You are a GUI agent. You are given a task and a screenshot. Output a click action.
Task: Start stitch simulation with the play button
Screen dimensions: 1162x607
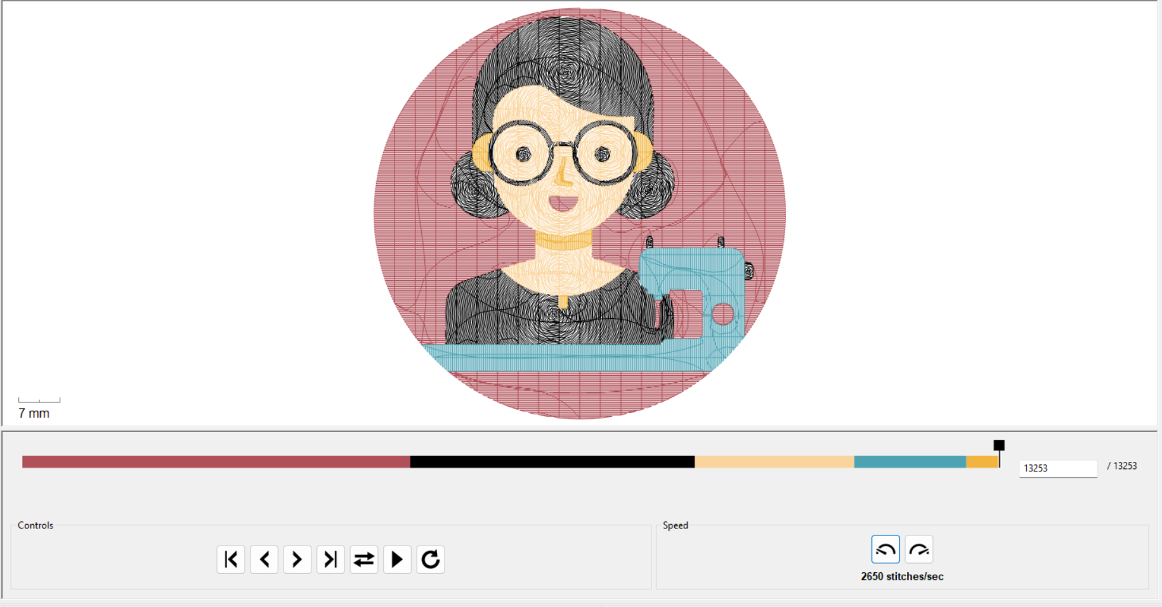397,559
